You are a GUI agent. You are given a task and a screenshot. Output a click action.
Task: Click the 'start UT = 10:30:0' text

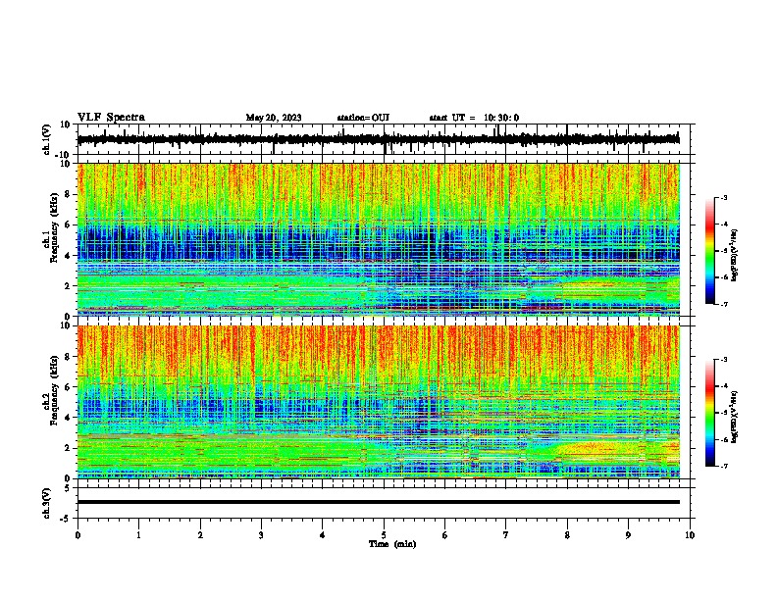pyautogui.click(x=474, y=118)
